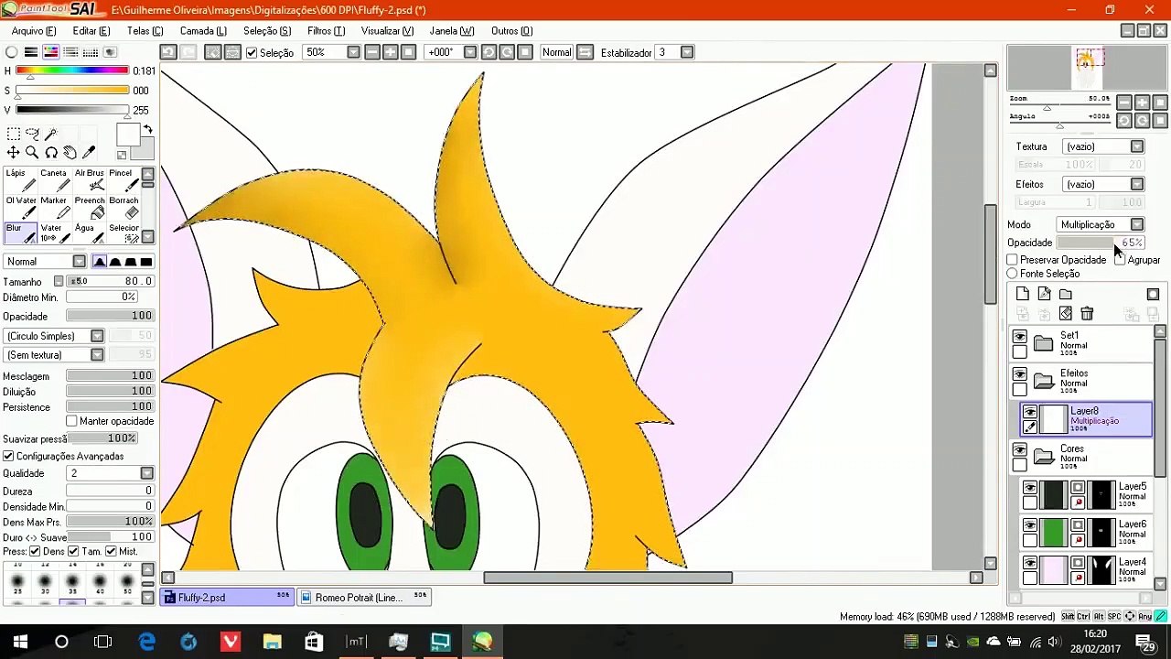Pick the eyedropper color picker tool
This screenshot has height=659, width=1171.
[x=89, y=153]
